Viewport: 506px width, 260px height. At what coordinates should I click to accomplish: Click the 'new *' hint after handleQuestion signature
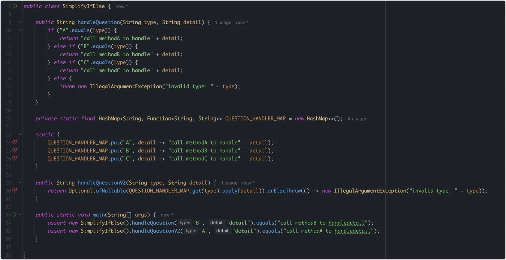[242, 22]
